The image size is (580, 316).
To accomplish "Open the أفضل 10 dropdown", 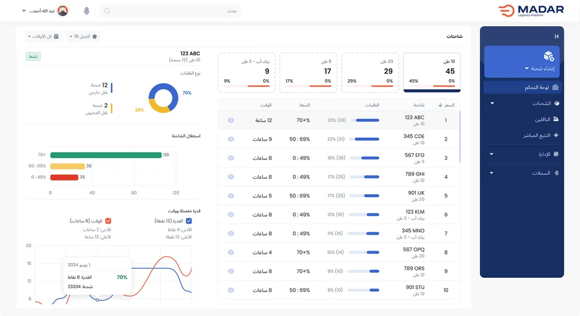I will click(82, 36).
